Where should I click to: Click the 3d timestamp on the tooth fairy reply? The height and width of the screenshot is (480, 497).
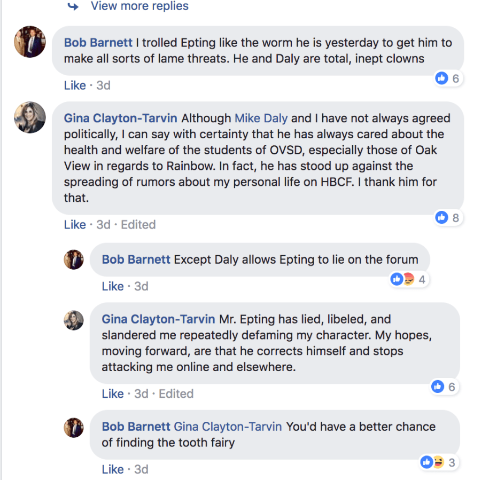pos(141,469)
